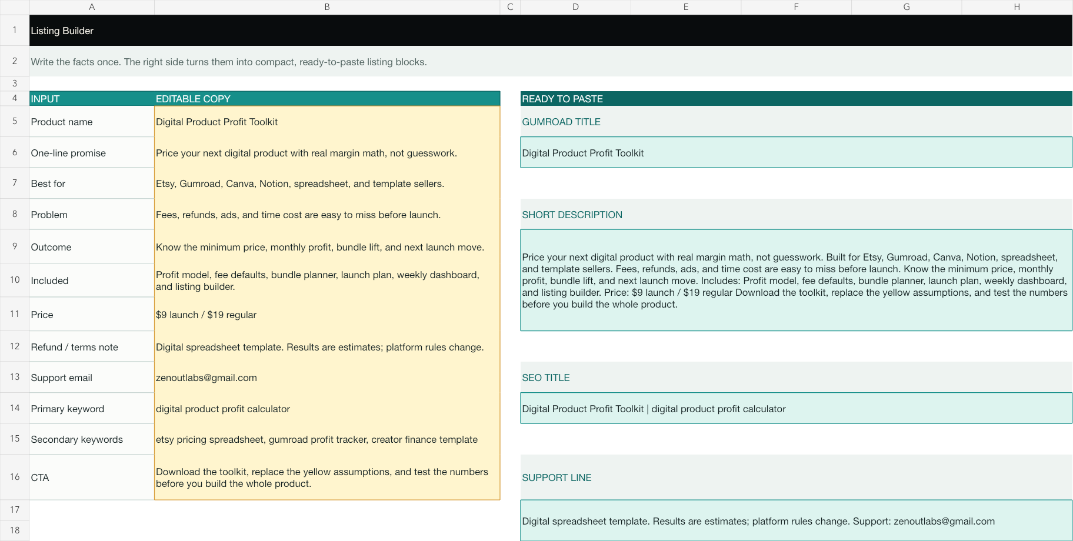Image resolution: width=1073 pixels, height=541 pixels.
Task: Select the short description output paragraph box
Action: [797, 280]
